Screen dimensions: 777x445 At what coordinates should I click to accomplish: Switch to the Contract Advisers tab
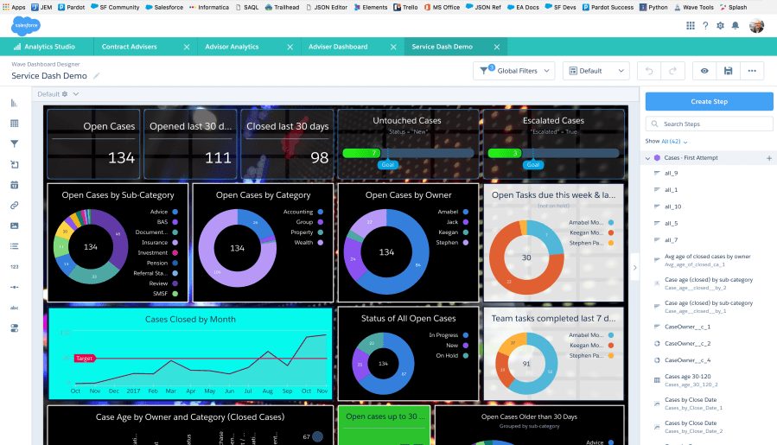pyautogui.click(x=130, y=47)
